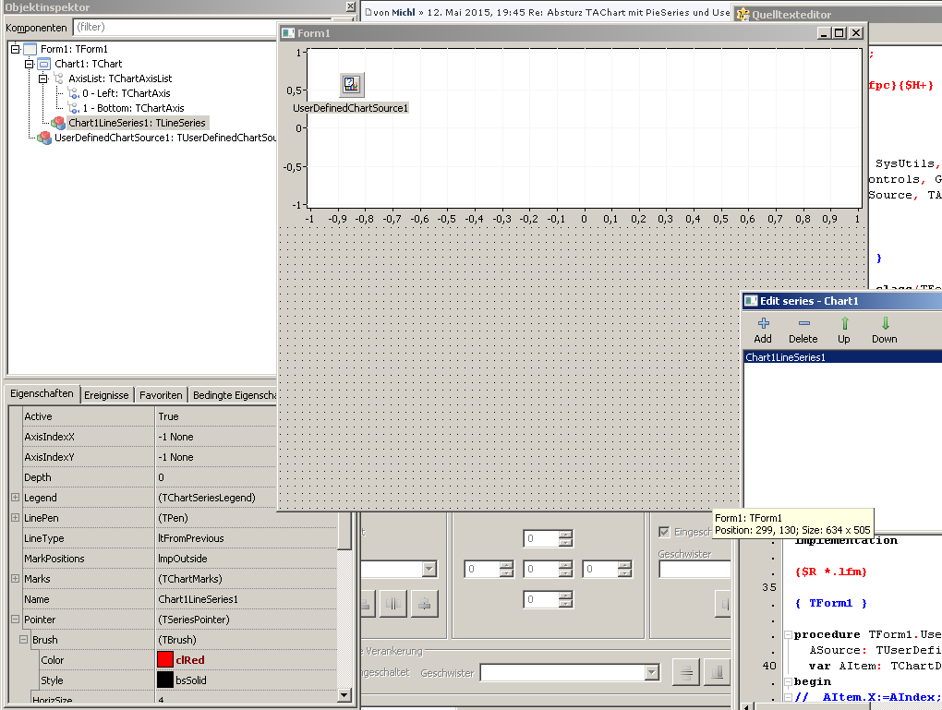Image resolution: width=942 pixels, height=710 pixels.
Task: Select Chart1LineSeries1 in Edit series list
Action: tap(785, 357)
